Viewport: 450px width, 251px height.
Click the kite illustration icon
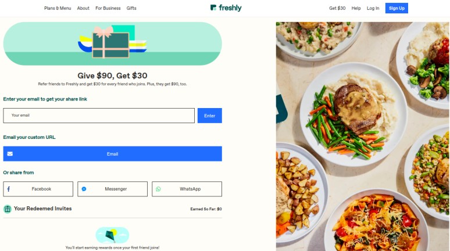(x=112, y=235)
